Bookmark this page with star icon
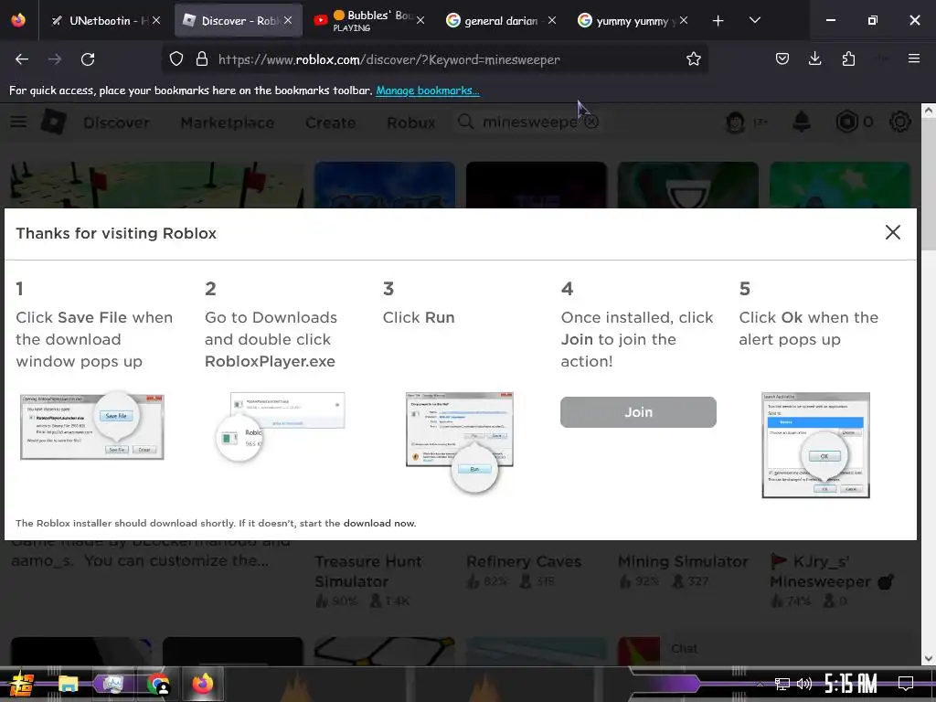Viewport: 936px width, 702px height. tap(693, 59)
